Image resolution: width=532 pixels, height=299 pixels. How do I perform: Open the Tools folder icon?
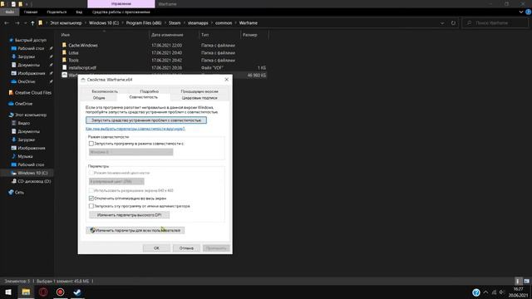64,60
